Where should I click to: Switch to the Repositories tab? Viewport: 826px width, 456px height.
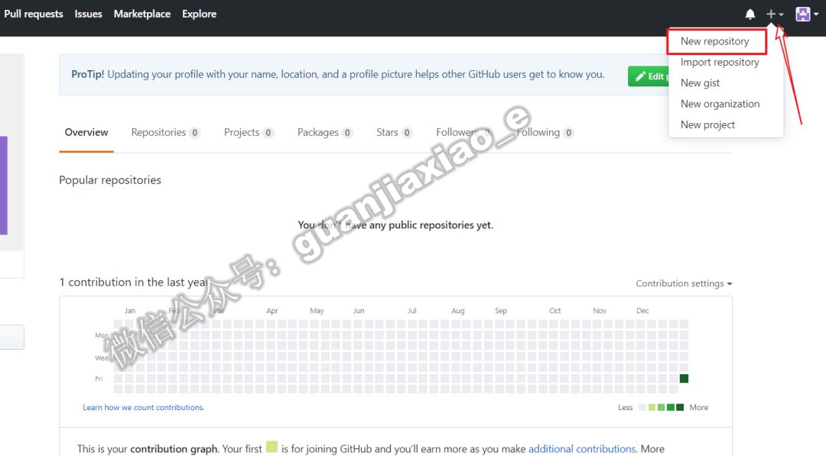[x=165, y=133]
